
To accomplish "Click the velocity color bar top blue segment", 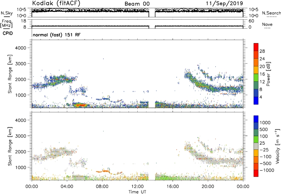I will click(256, 119).
